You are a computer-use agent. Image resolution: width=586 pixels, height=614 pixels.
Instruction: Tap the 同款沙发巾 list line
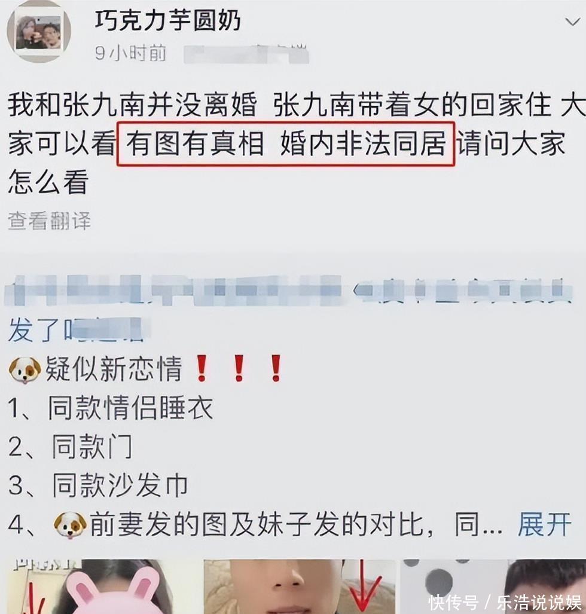point(98,485)
